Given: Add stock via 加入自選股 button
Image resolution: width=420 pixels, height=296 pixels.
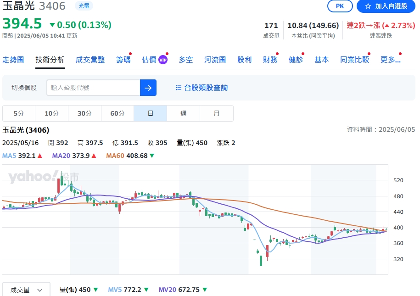Looking at the screenshot, I should click(x=386, y=6).
